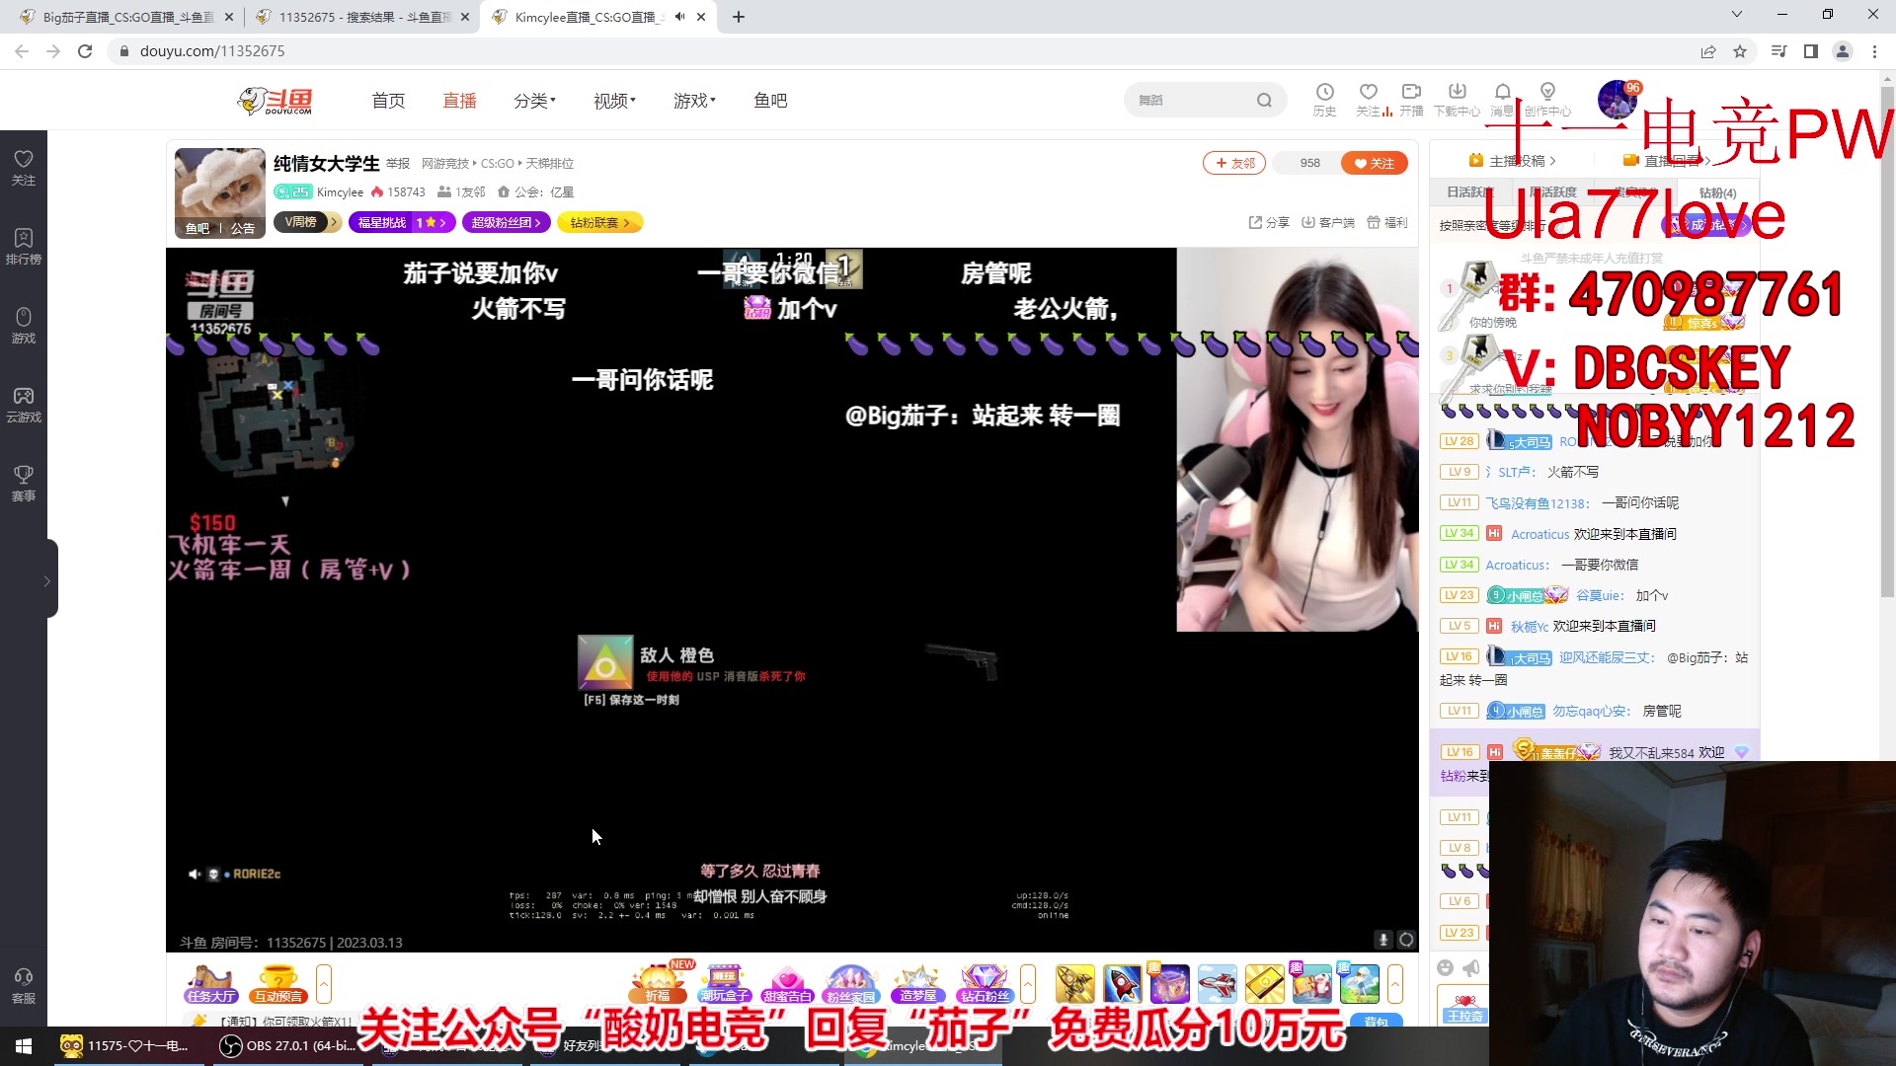The height and width of the screenshot is (1066, 1896).
Task: Open the OBS 27.0.1 taskbar item
Action: click(x=287, y=1046)
